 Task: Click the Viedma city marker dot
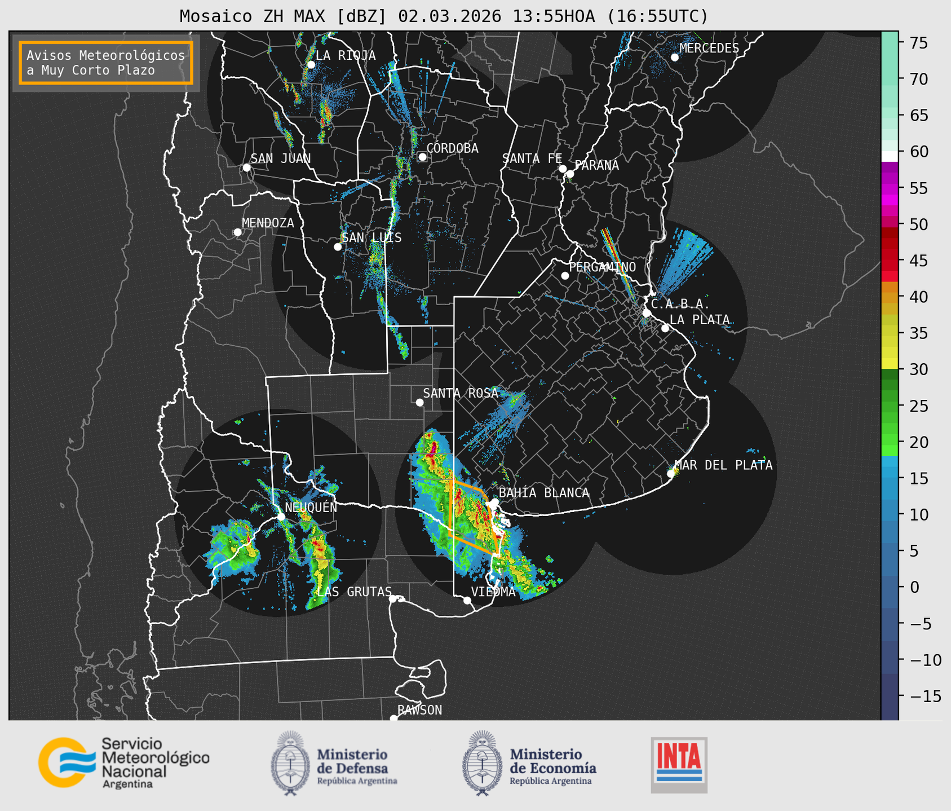(467, 600)
